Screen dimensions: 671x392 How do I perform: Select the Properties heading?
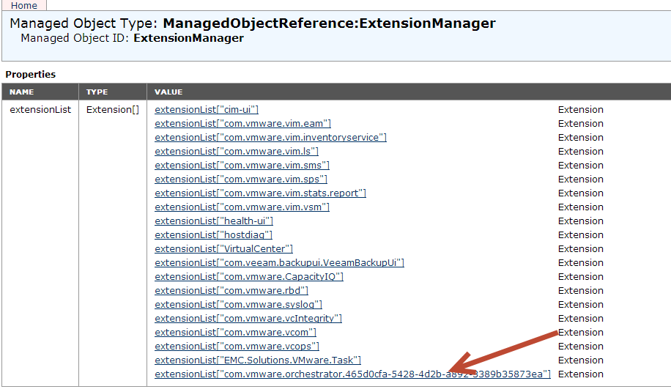(30, 75)
